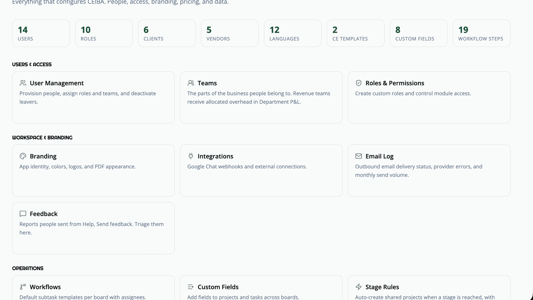The height and width of the screenshot is (300, 533).
Task: Open the Feedback title link
Action: click(x=43, y=214)
